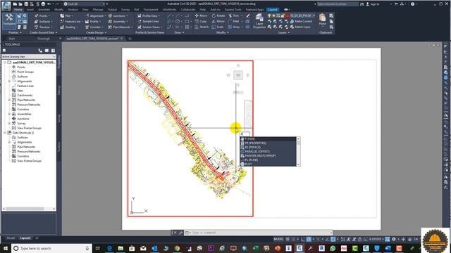Viewport: 451px width, 253px height.
Task: Select Catchments in Toolspace tree
Action: pyautogui.click(x=25, y=96)
